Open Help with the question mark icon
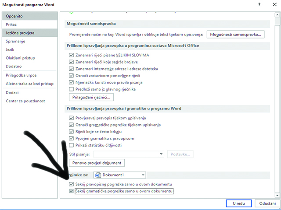 (x=259, y=5)
